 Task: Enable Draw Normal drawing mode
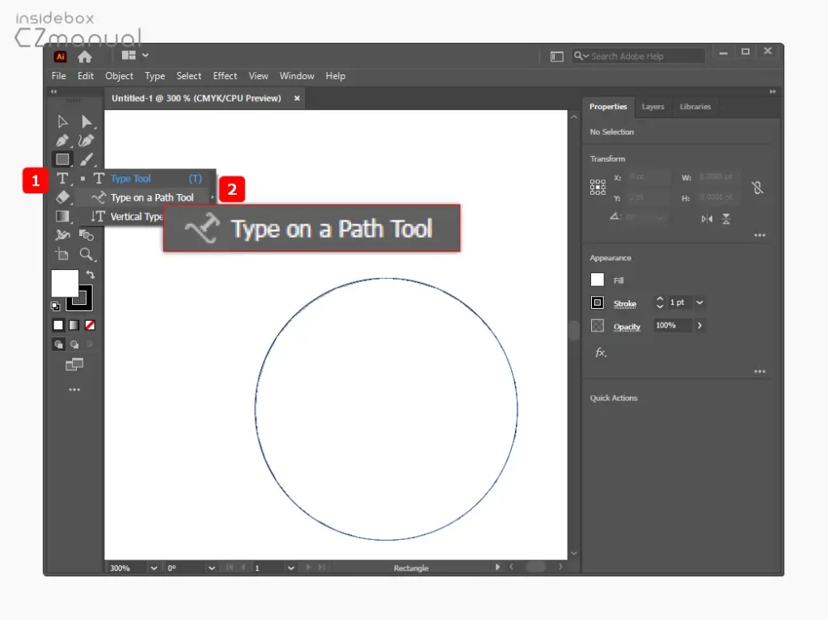click(x=58, y=344)
